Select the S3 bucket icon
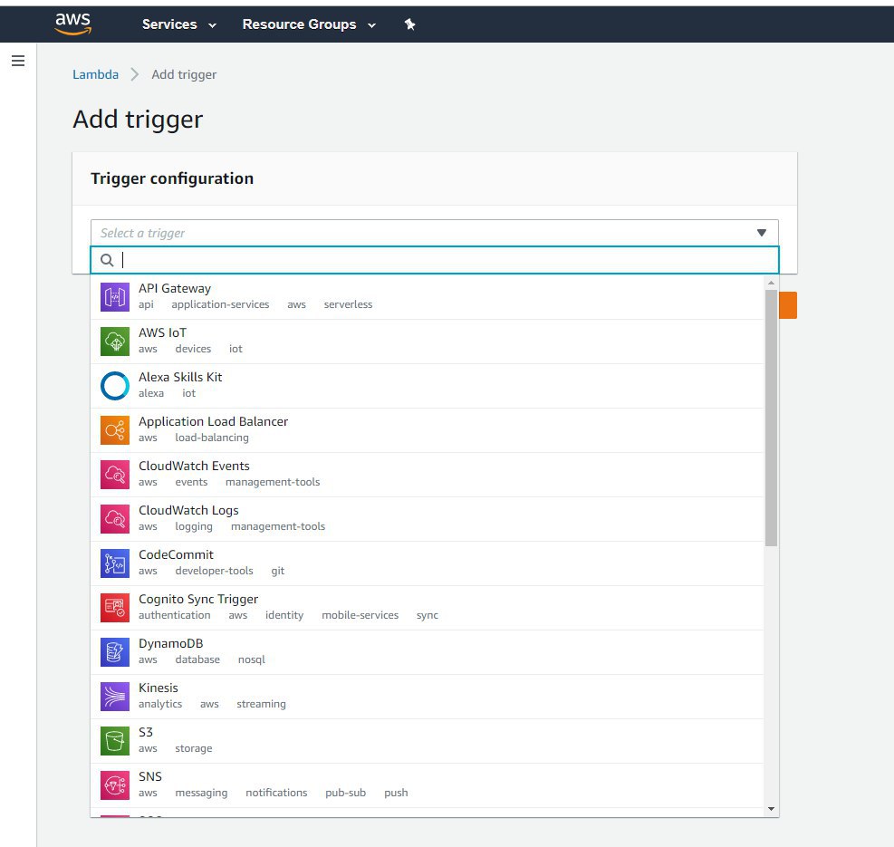The height and width of the screenshot is (847, 894). coord(115,741)
